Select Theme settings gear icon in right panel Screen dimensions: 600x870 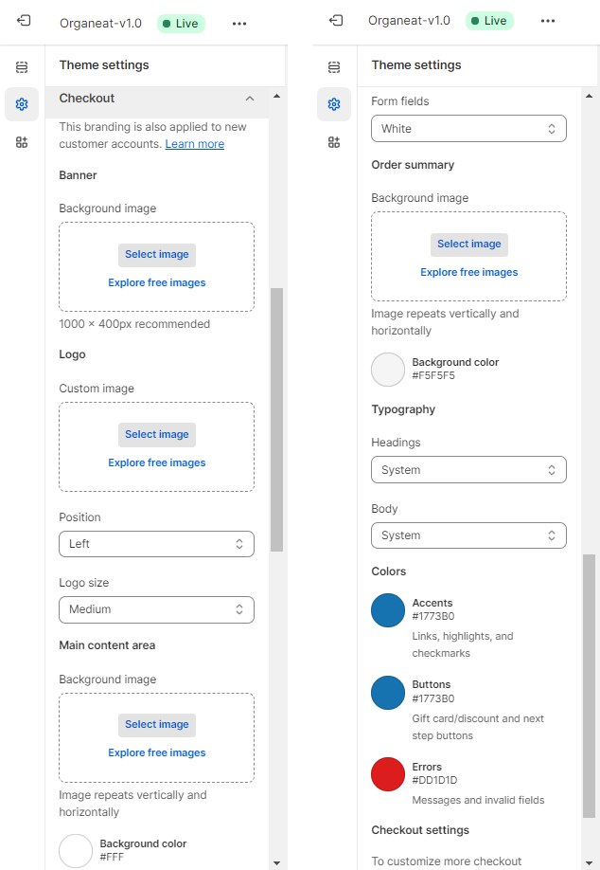(334, 103)
